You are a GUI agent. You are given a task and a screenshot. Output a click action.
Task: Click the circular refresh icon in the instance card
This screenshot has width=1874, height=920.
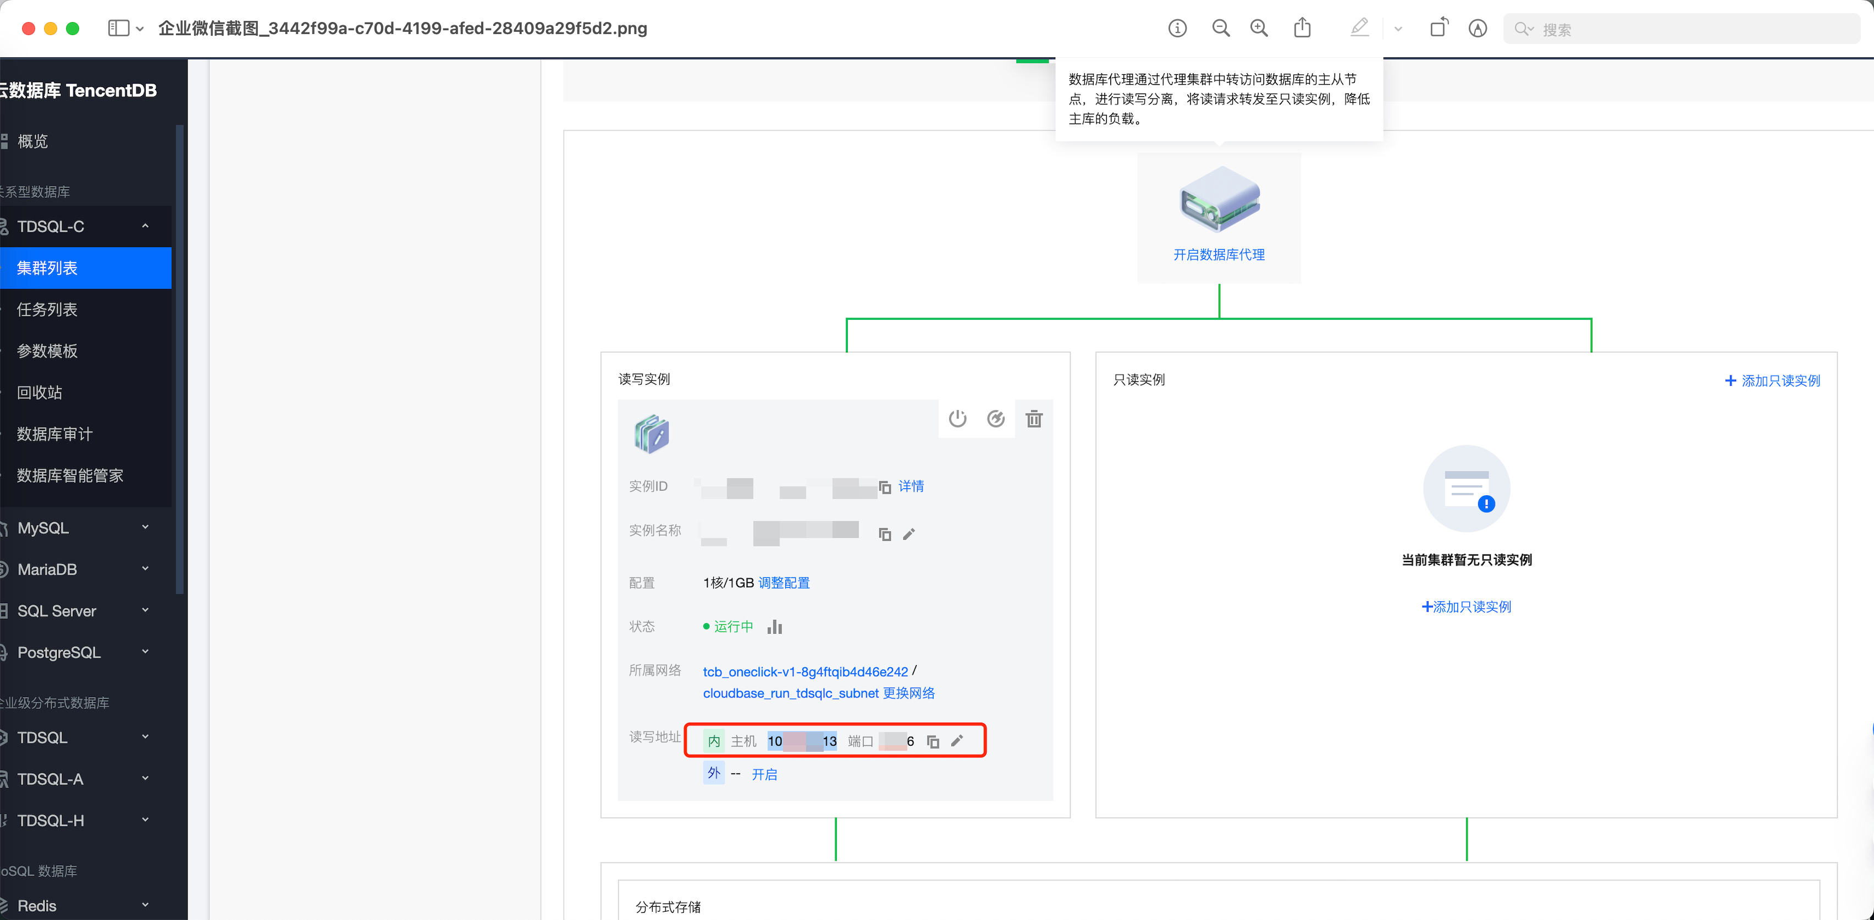click(996, 418)
